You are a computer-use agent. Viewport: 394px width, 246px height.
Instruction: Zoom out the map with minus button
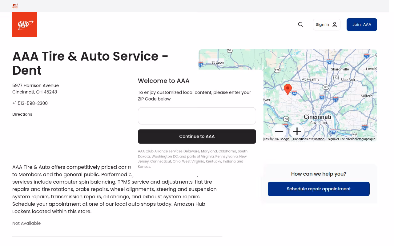click(279, 131)
